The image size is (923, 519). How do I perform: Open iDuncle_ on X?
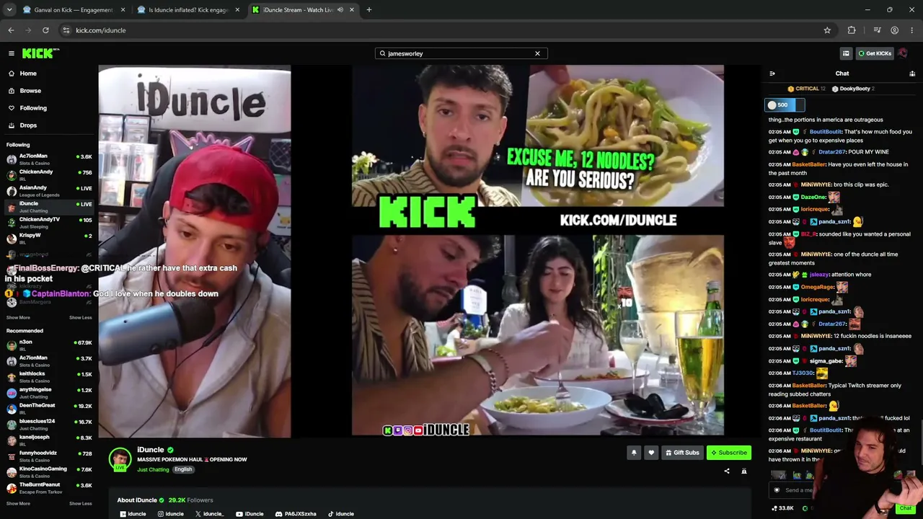pyautogui.click(x=209, y=514)
